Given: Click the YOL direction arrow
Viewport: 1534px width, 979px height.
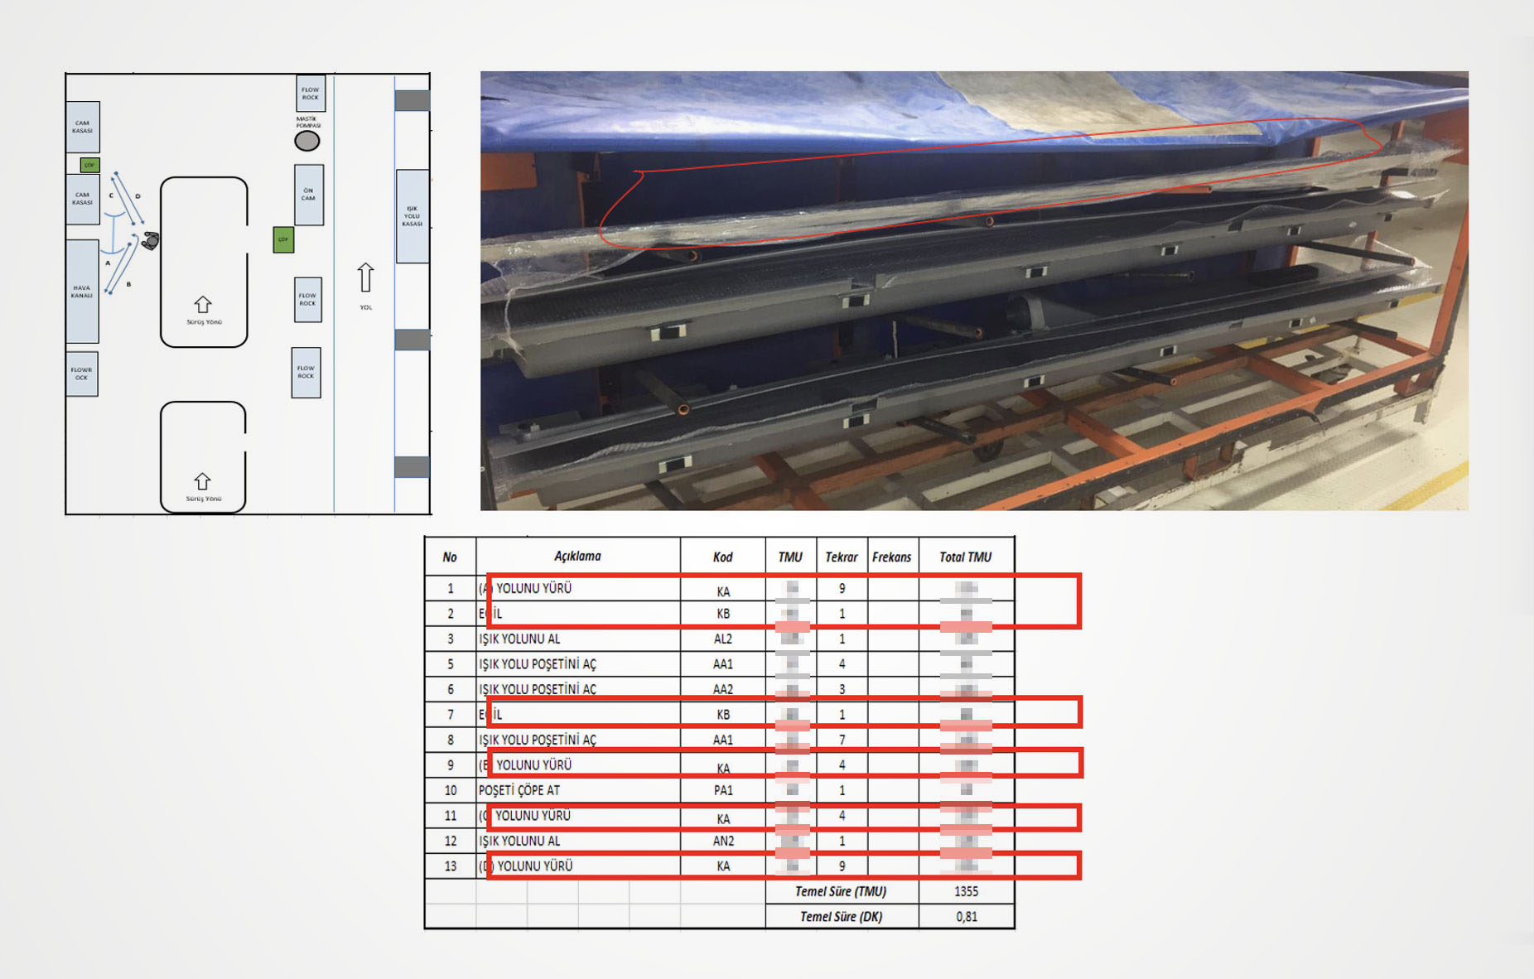Looking at the screenshot, I should pos(365,277).
